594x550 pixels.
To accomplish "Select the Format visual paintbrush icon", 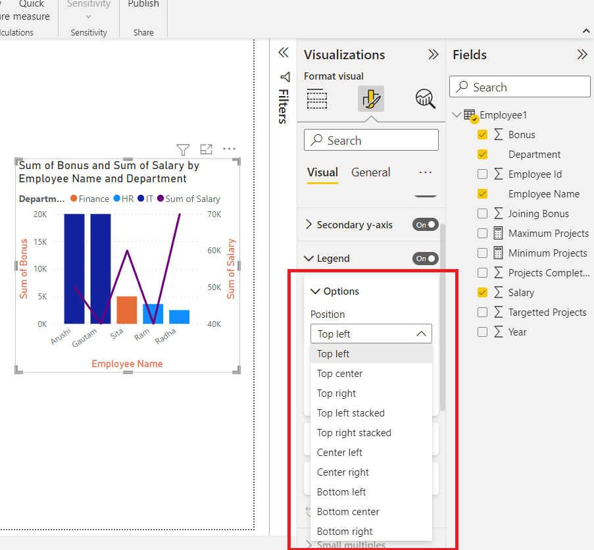I will (x=371, y=99).
